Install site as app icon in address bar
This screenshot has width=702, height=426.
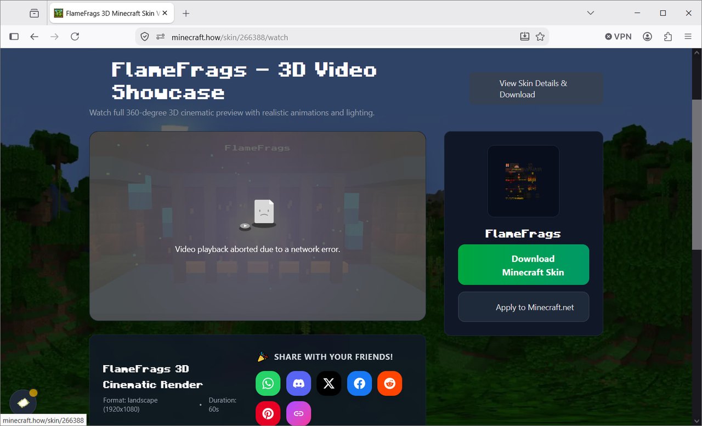tap(525, 37)
